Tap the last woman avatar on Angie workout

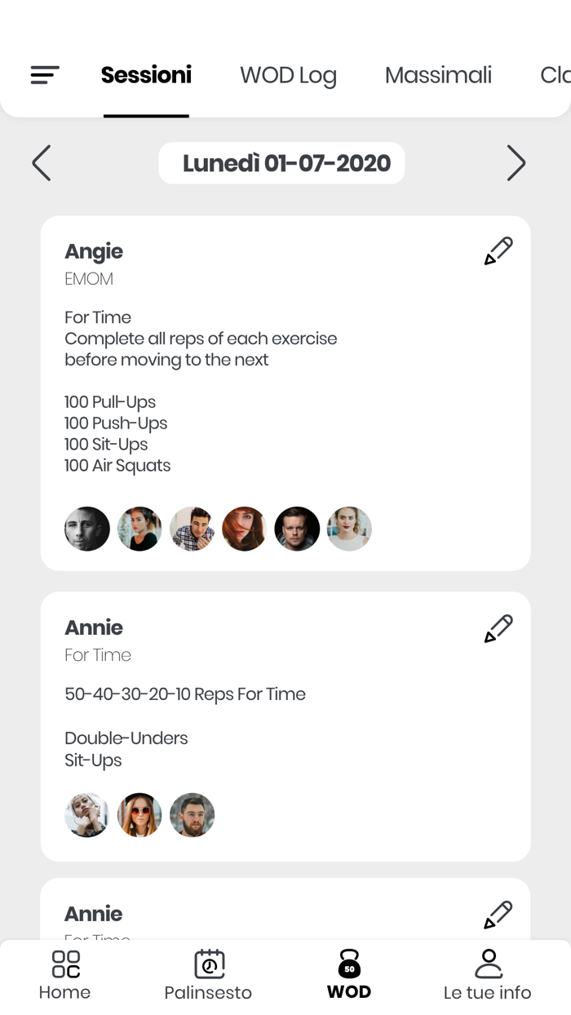[349, 529]
